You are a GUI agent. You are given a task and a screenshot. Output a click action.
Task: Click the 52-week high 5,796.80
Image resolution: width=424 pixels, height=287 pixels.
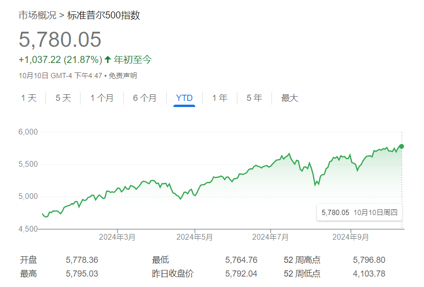369,260
